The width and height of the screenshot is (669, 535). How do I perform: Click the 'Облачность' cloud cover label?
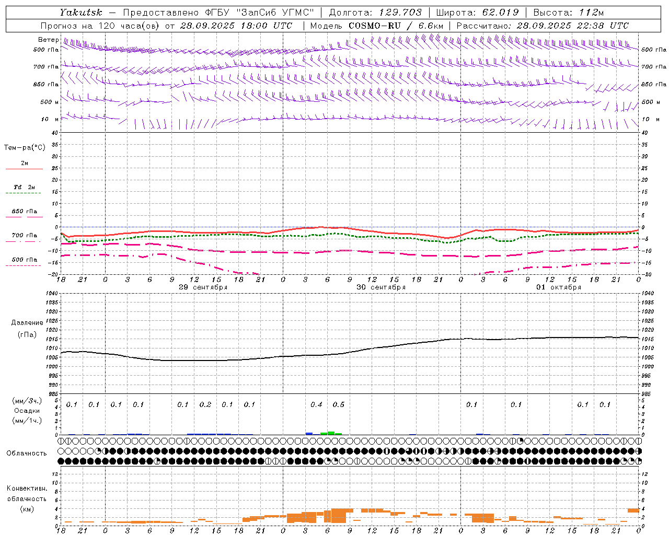point(27,453)
